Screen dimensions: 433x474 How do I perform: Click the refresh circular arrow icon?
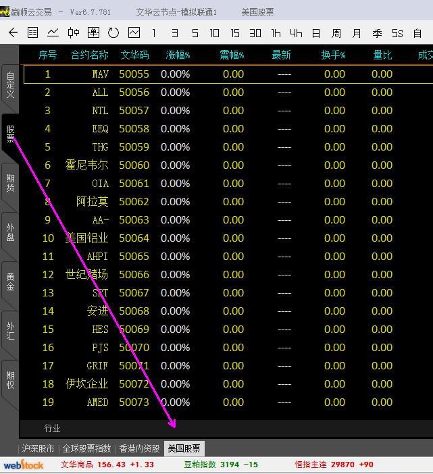coord(113,32)
